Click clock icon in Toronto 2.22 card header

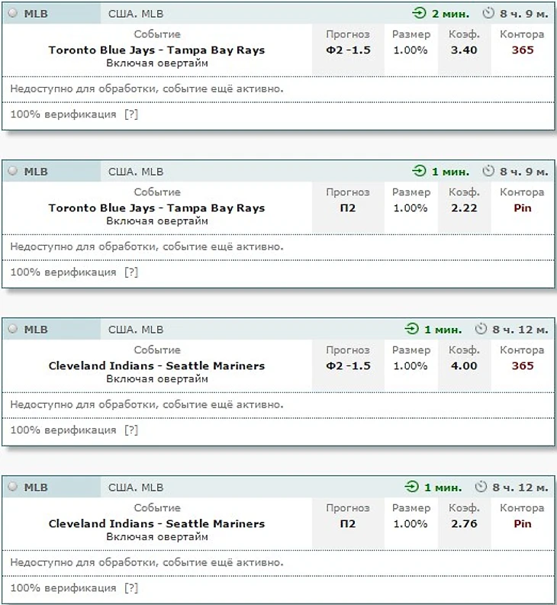point(488,172)
